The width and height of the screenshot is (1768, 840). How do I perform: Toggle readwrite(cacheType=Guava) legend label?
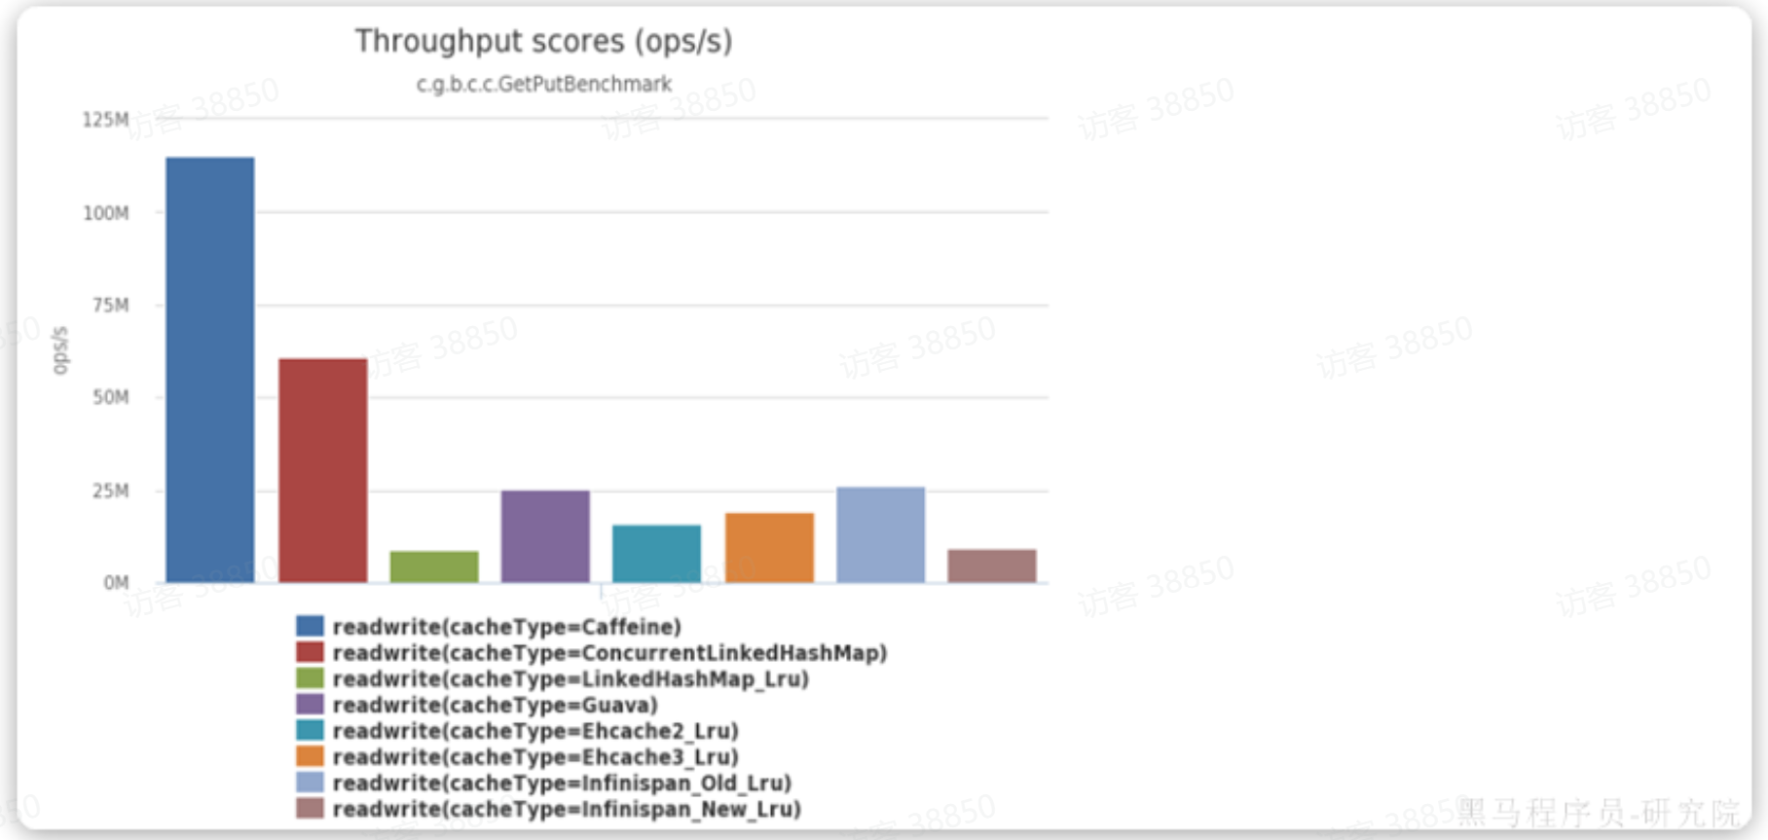click(x=495, y=705)
